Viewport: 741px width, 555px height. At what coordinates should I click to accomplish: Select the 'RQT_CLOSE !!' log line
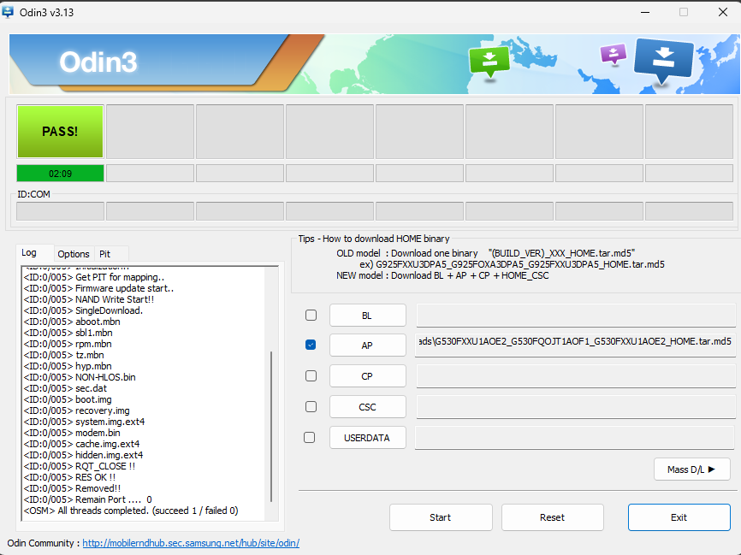(x=80, y=466)
